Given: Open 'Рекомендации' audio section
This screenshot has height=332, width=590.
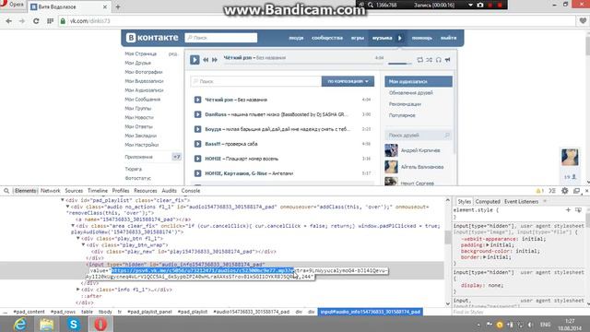Looking at the screenshot, I should coord(405,104).
